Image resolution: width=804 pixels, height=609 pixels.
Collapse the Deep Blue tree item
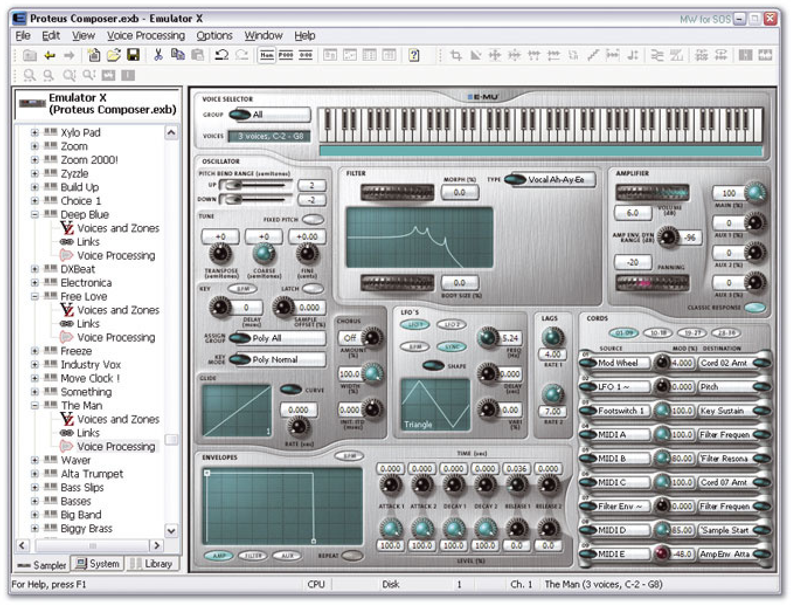[x=35, y=215]
